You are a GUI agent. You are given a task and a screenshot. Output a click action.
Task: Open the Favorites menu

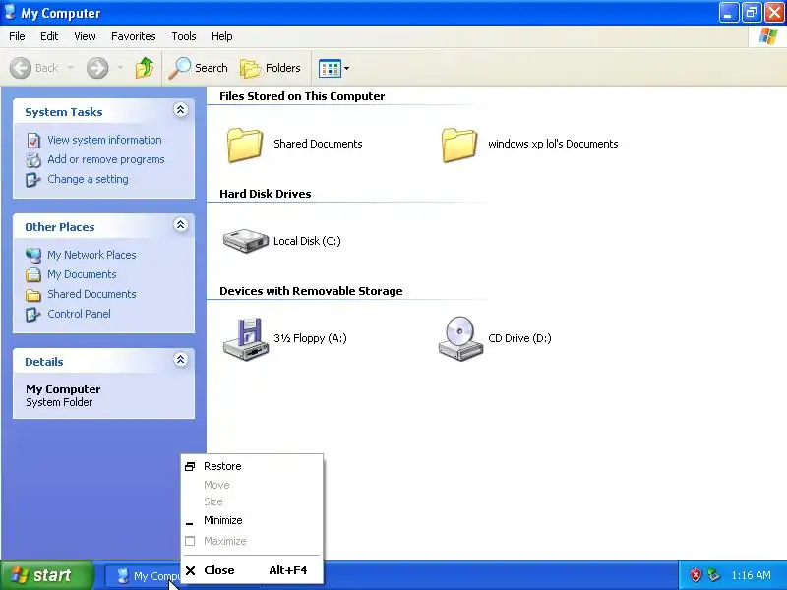click(x=134, y=36)
